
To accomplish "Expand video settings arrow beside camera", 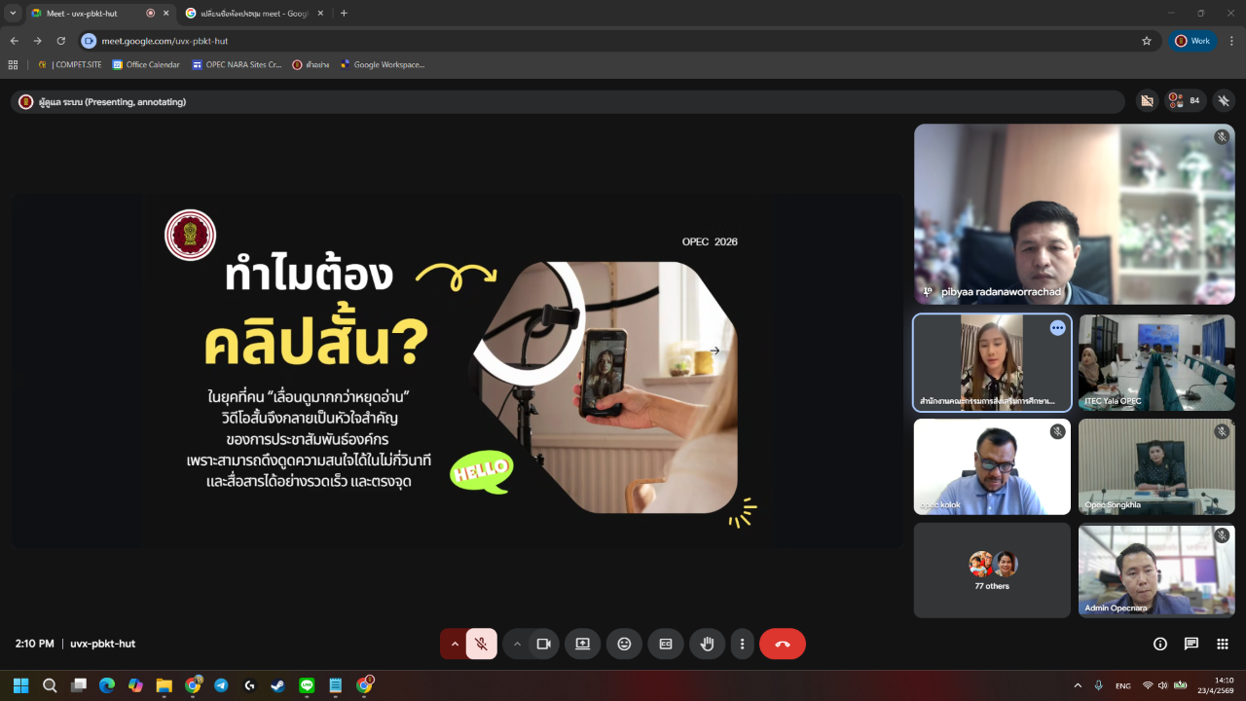I will 517,644.
